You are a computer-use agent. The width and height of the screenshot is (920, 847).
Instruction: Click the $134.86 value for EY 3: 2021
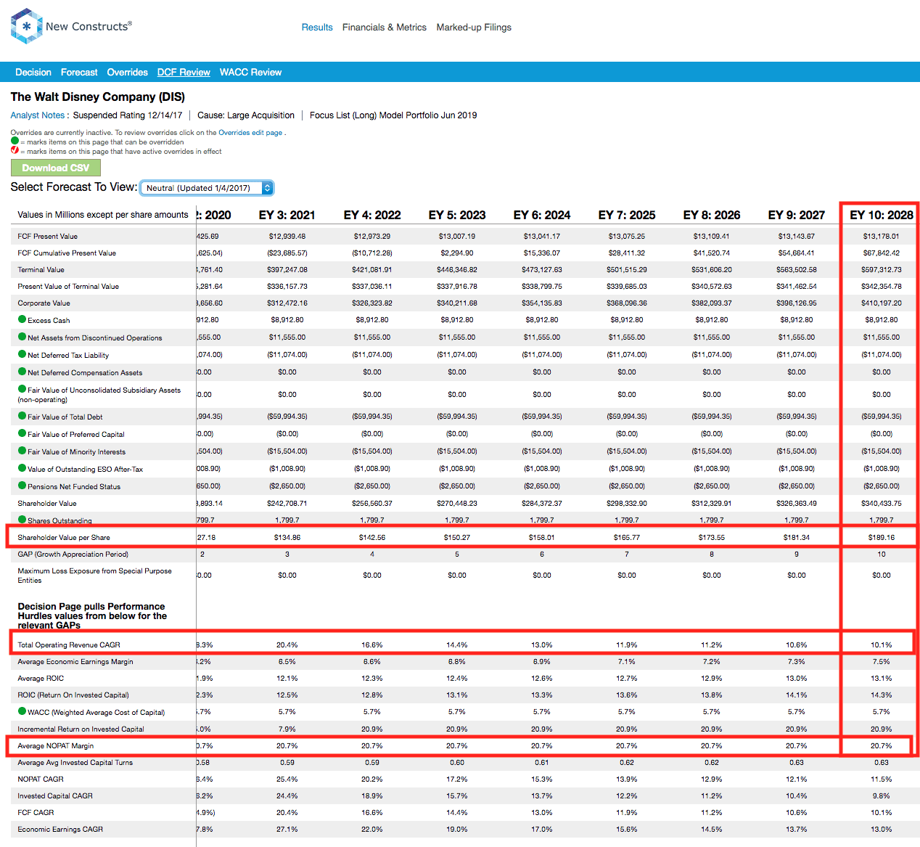click(287, 538)
